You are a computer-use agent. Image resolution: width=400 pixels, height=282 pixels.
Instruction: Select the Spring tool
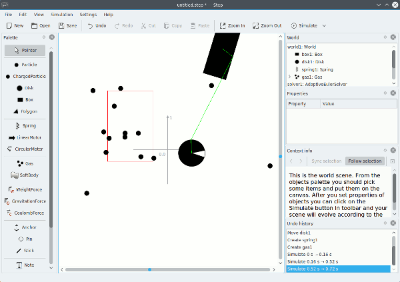[25, 125]
